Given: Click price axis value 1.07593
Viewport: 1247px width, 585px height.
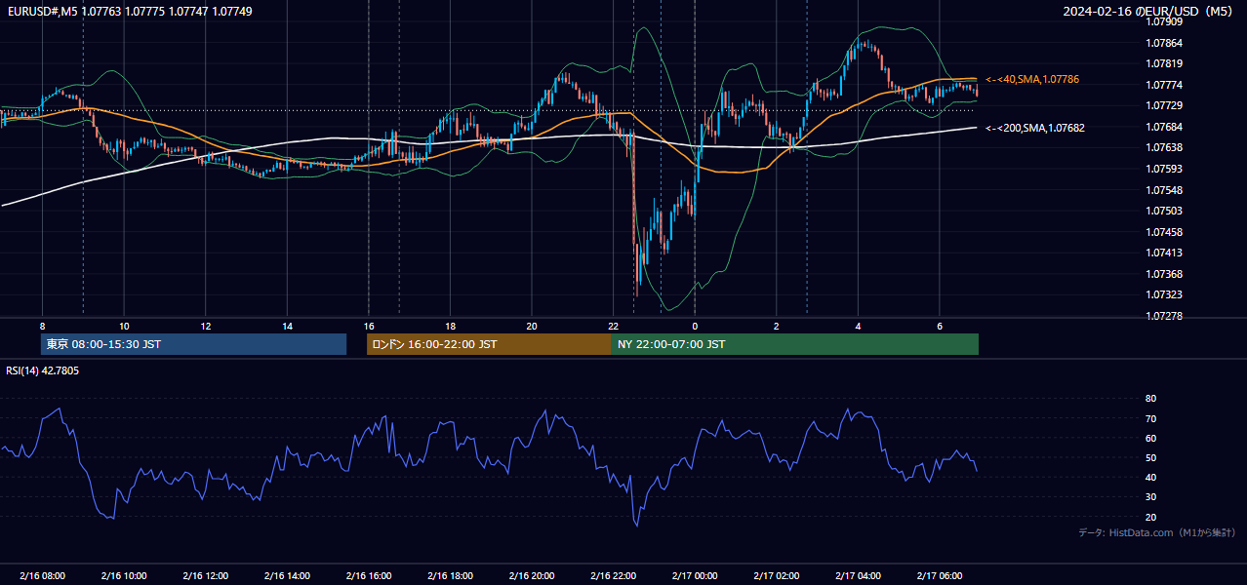Looking at the screenshot, I should coord(1163,169).
